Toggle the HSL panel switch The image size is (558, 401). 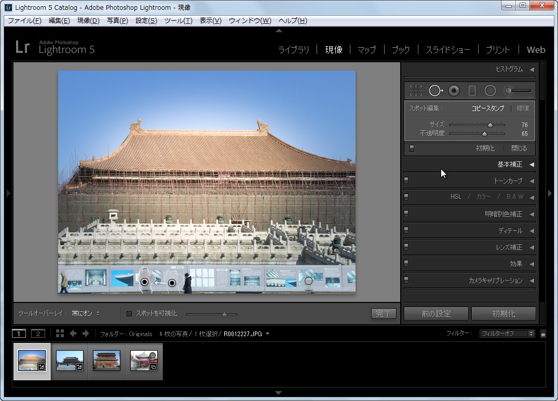406,197
